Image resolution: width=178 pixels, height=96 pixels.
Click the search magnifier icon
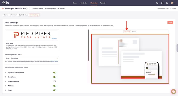tap(157, 3)
